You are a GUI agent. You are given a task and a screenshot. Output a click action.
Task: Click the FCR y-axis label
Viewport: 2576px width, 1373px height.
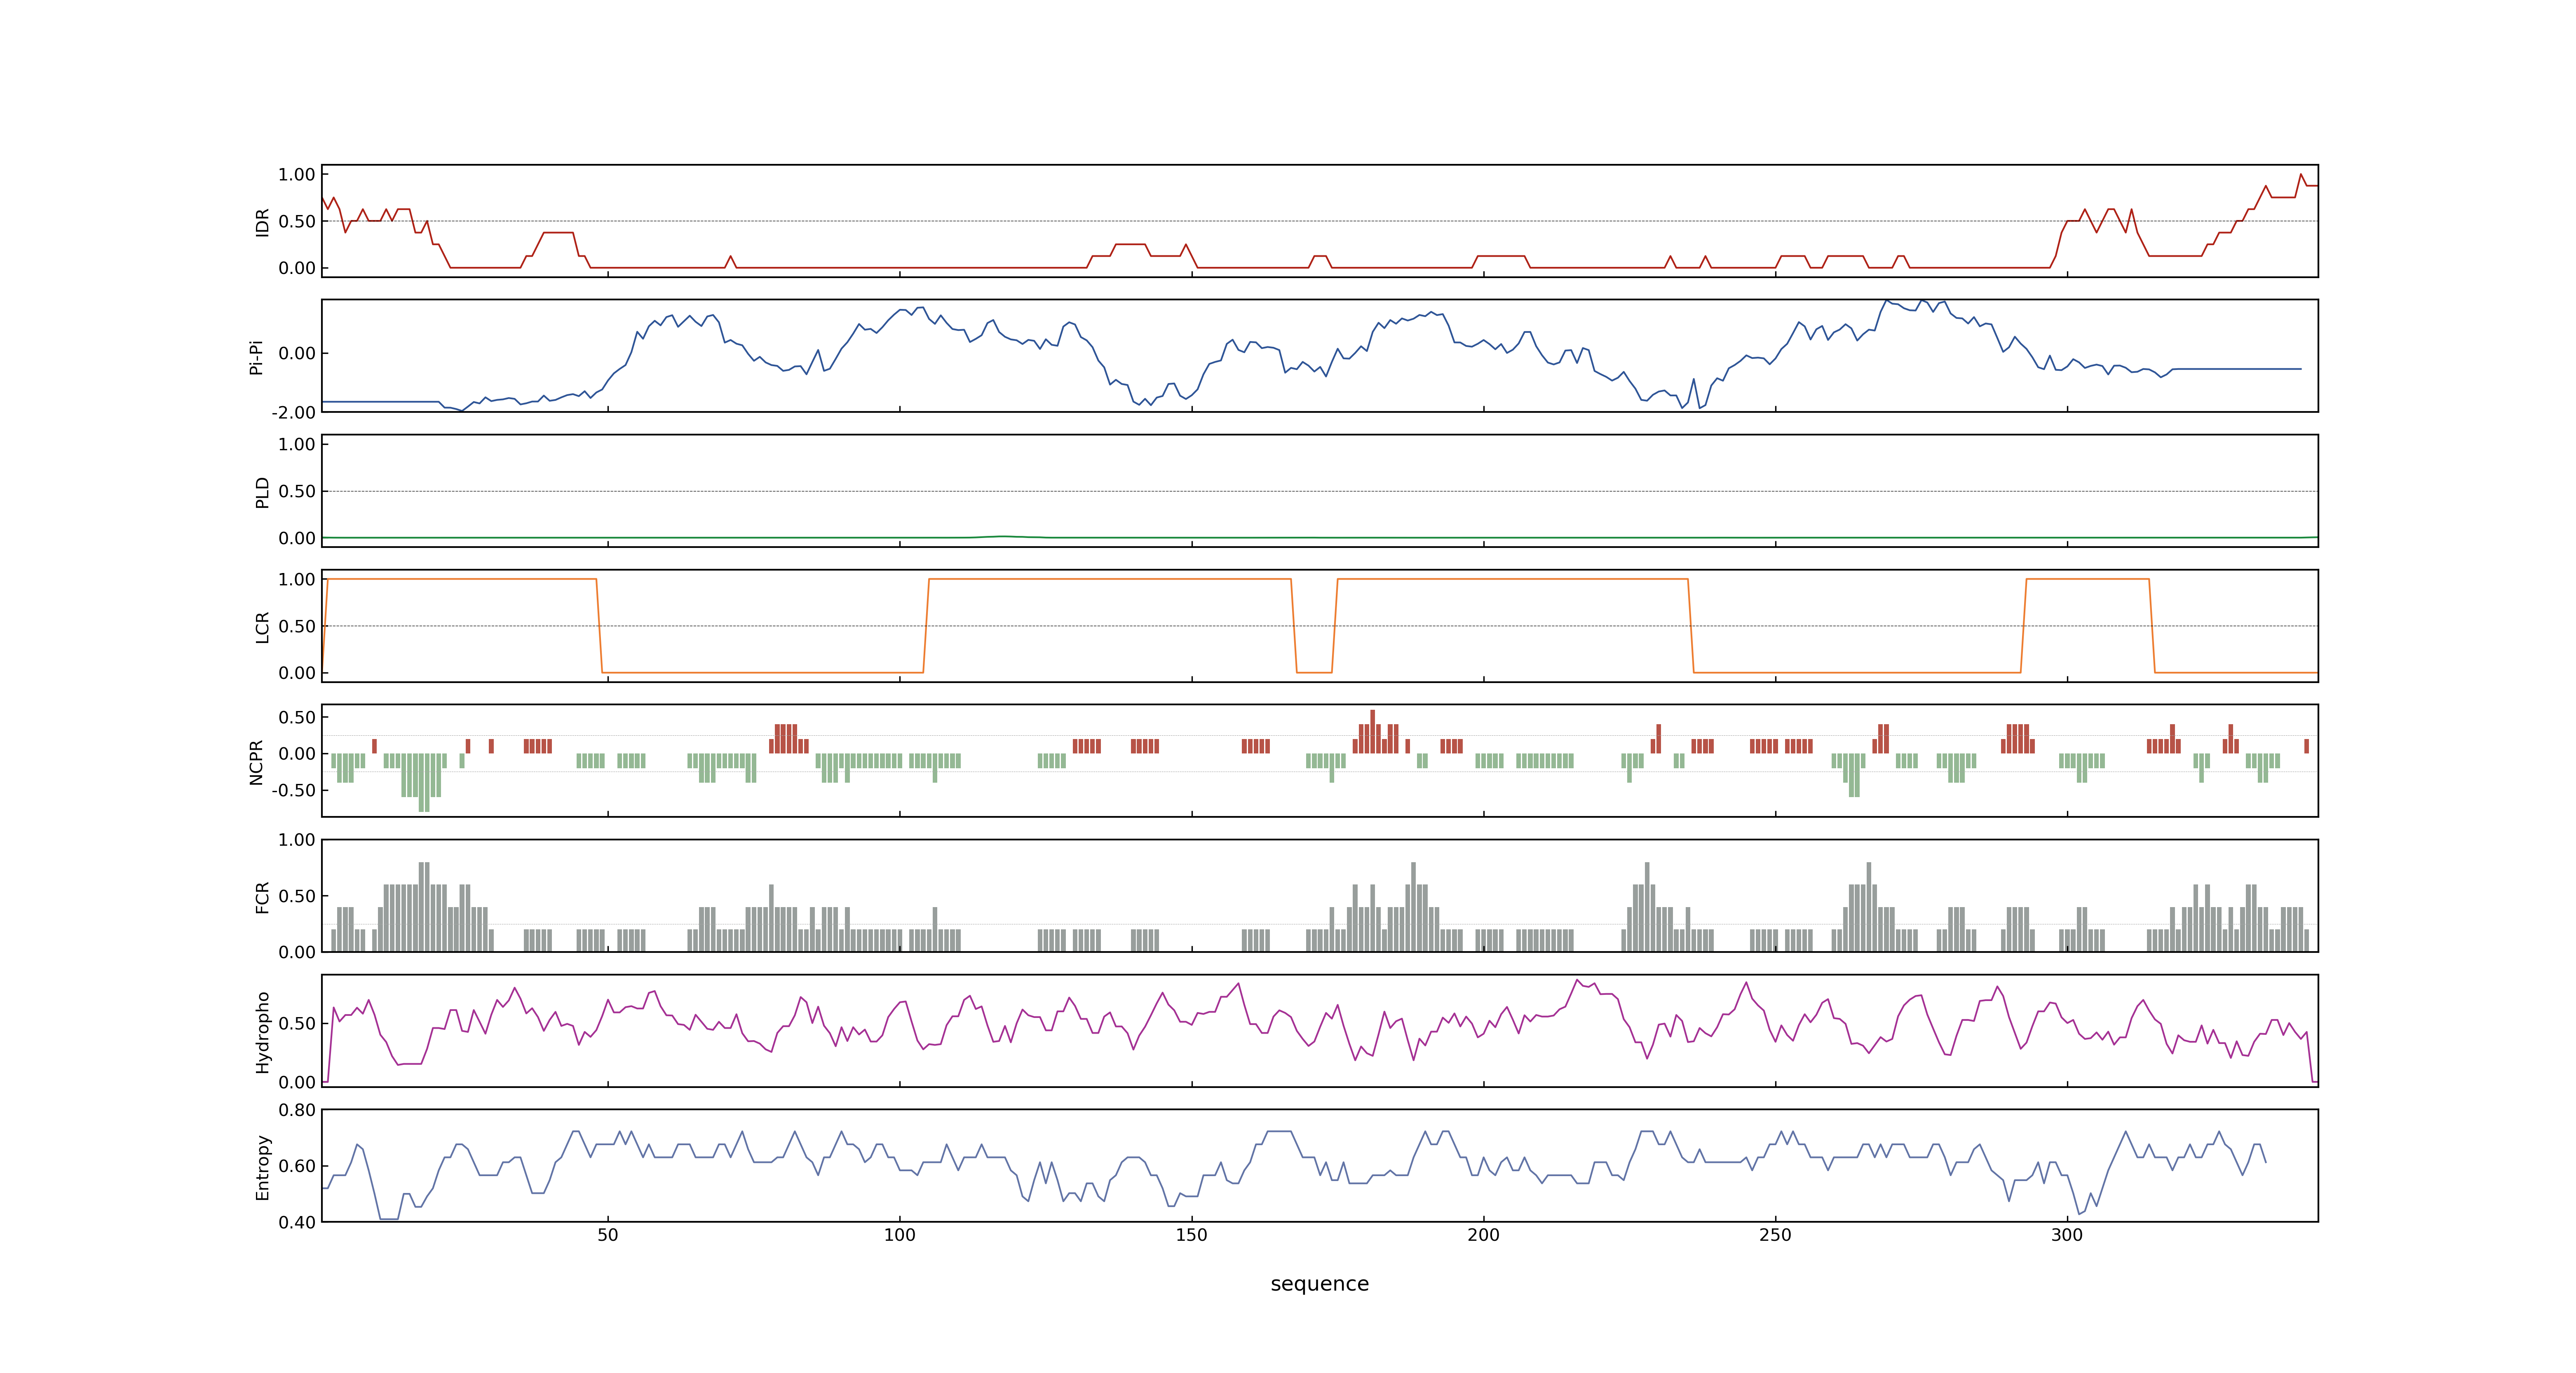click(262, 896)
